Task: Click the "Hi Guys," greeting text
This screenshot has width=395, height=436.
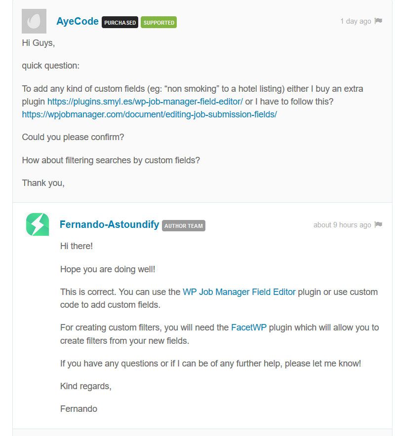Action: (38, 43)
